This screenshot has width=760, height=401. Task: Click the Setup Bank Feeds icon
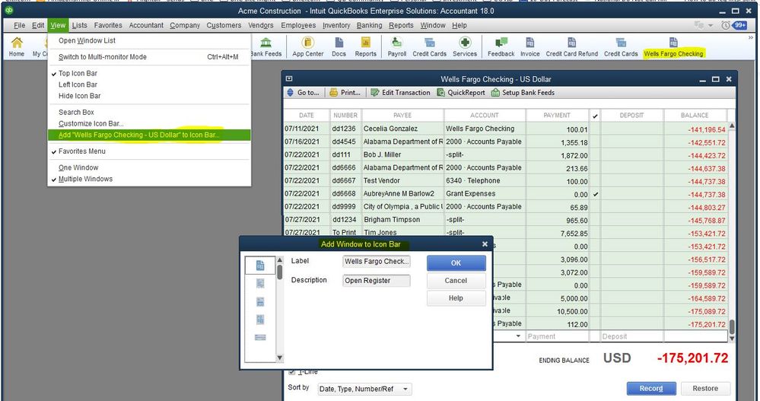coord(494,92)
